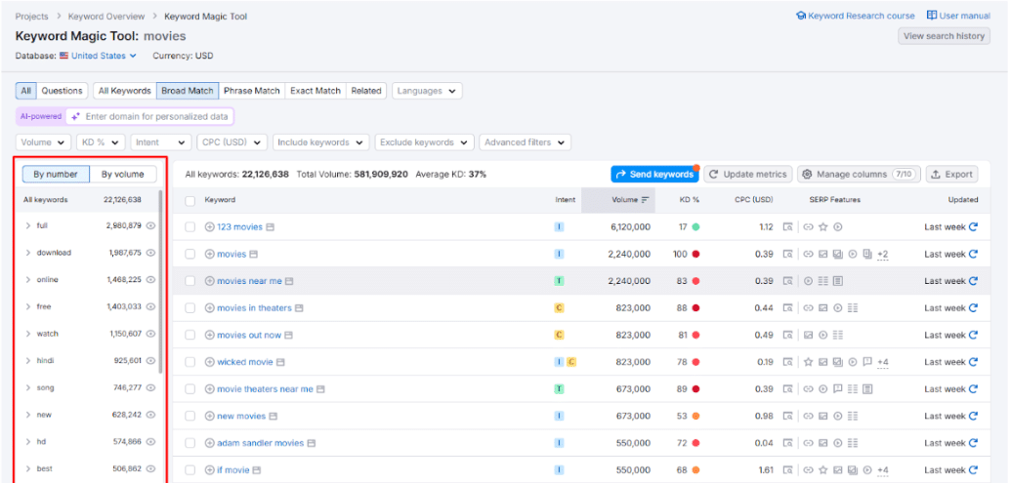Screen dimensions: 1011x483
Task: Select the Phrase Match tab
Action: click(251, 91)
